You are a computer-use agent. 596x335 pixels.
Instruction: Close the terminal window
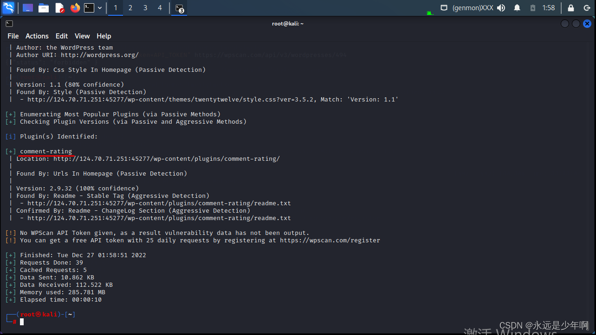[587, 24]
